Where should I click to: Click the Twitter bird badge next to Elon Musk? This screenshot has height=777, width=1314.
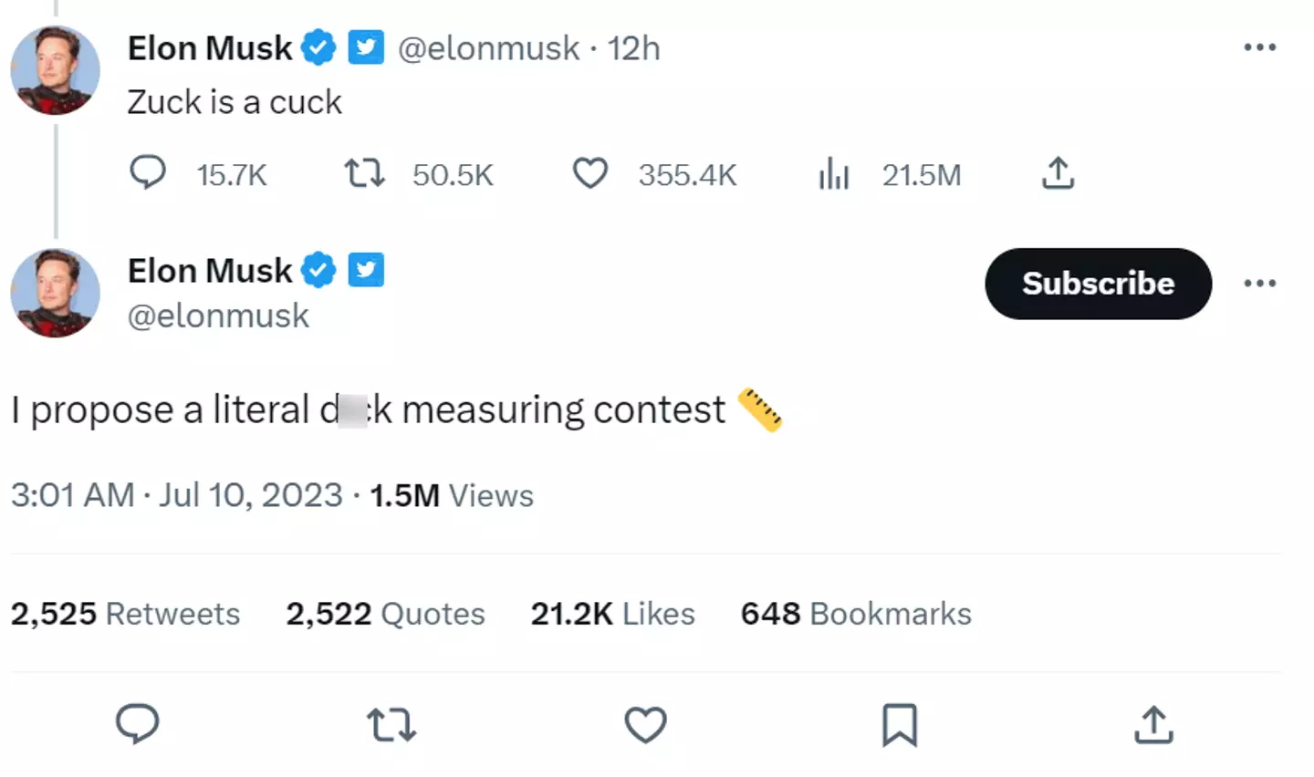pos(366,47)
